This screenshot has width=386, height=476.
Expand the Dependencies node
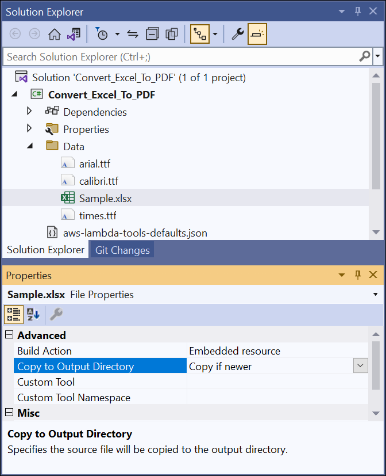[29, 112]
